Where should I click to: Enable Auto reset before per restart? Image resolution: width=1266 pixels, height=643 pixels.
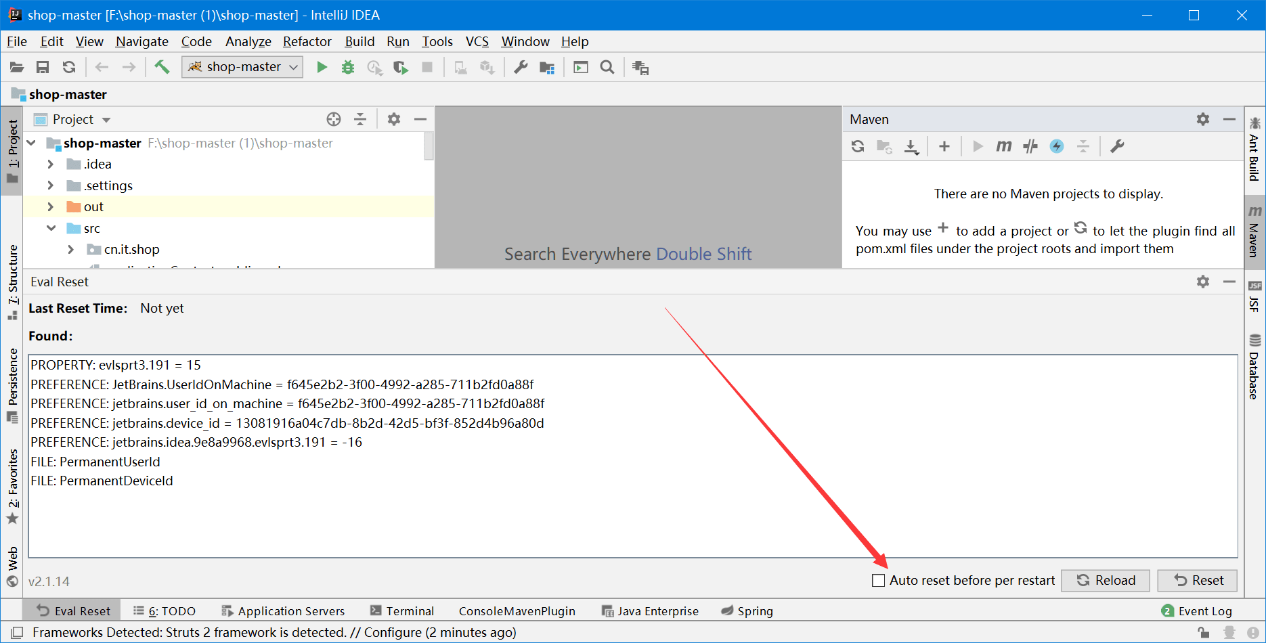[879, 581]
